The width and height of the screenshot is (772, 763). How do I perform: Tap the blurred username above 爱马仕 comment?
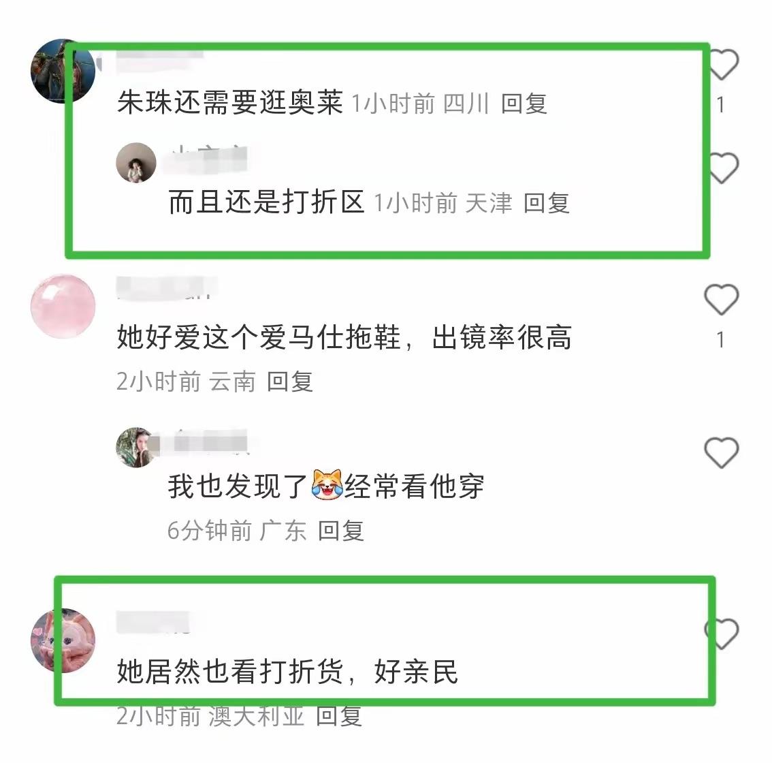point(167,287)
